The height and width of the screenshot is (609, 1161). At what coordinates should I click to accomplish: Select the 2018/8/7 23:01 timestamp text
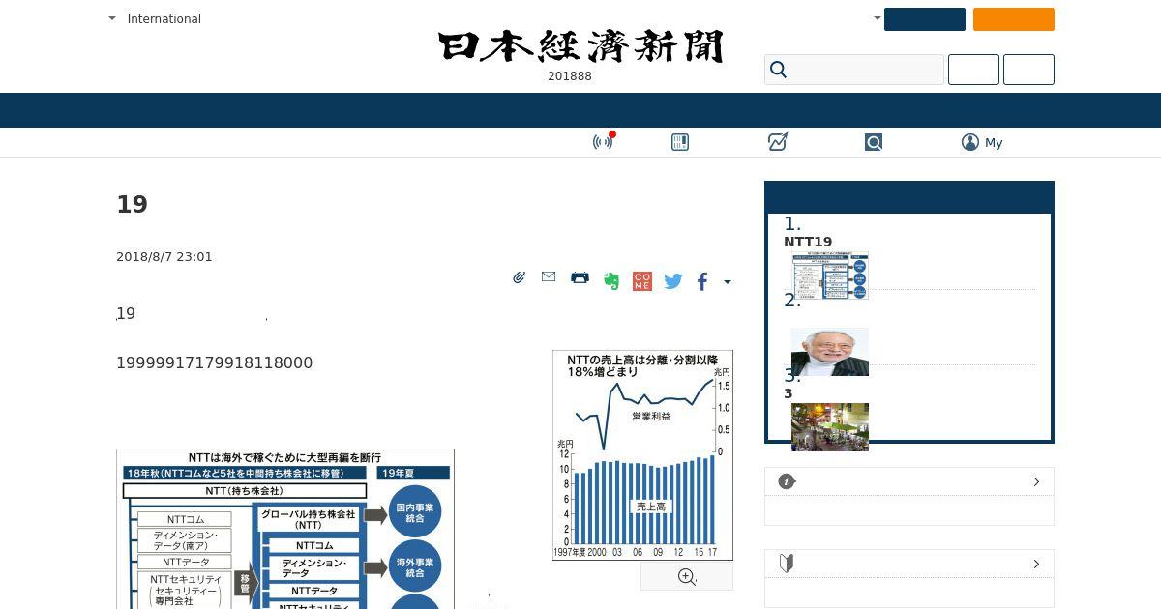pos(164,256)
